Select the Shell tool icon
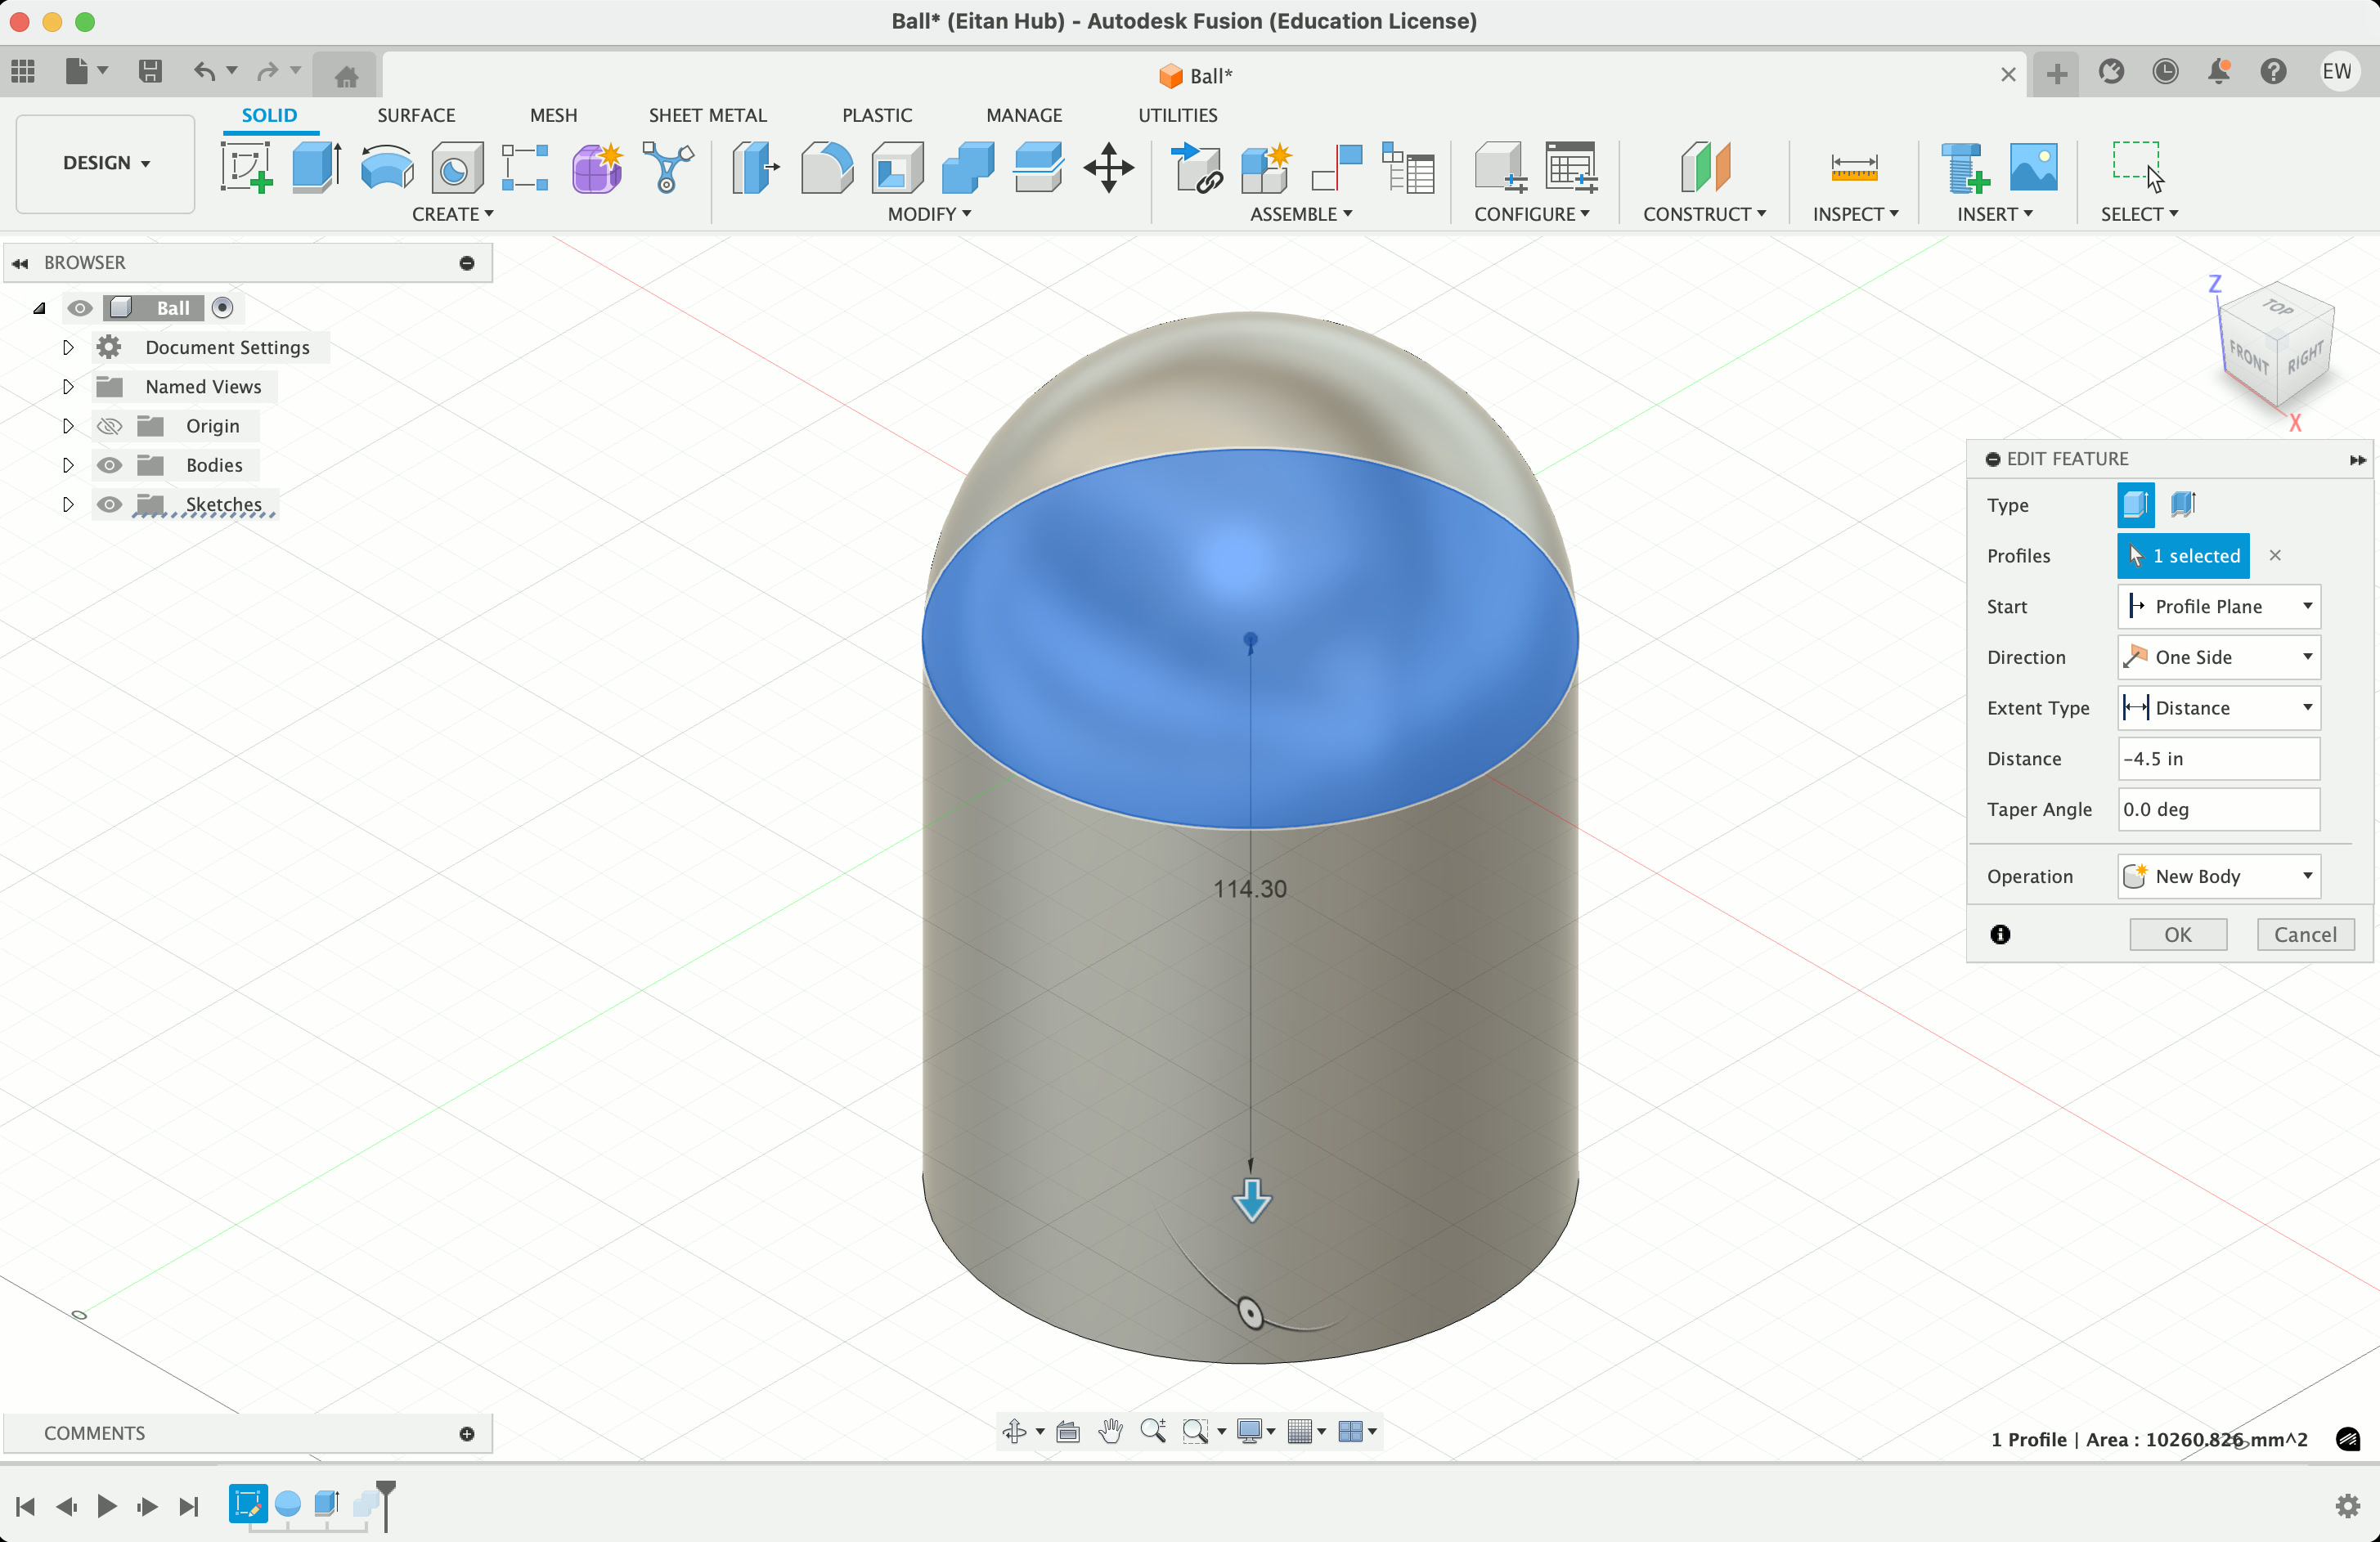Image resolution: width=2380 pixels, height=1542 pixels. (x=897, y=166)
